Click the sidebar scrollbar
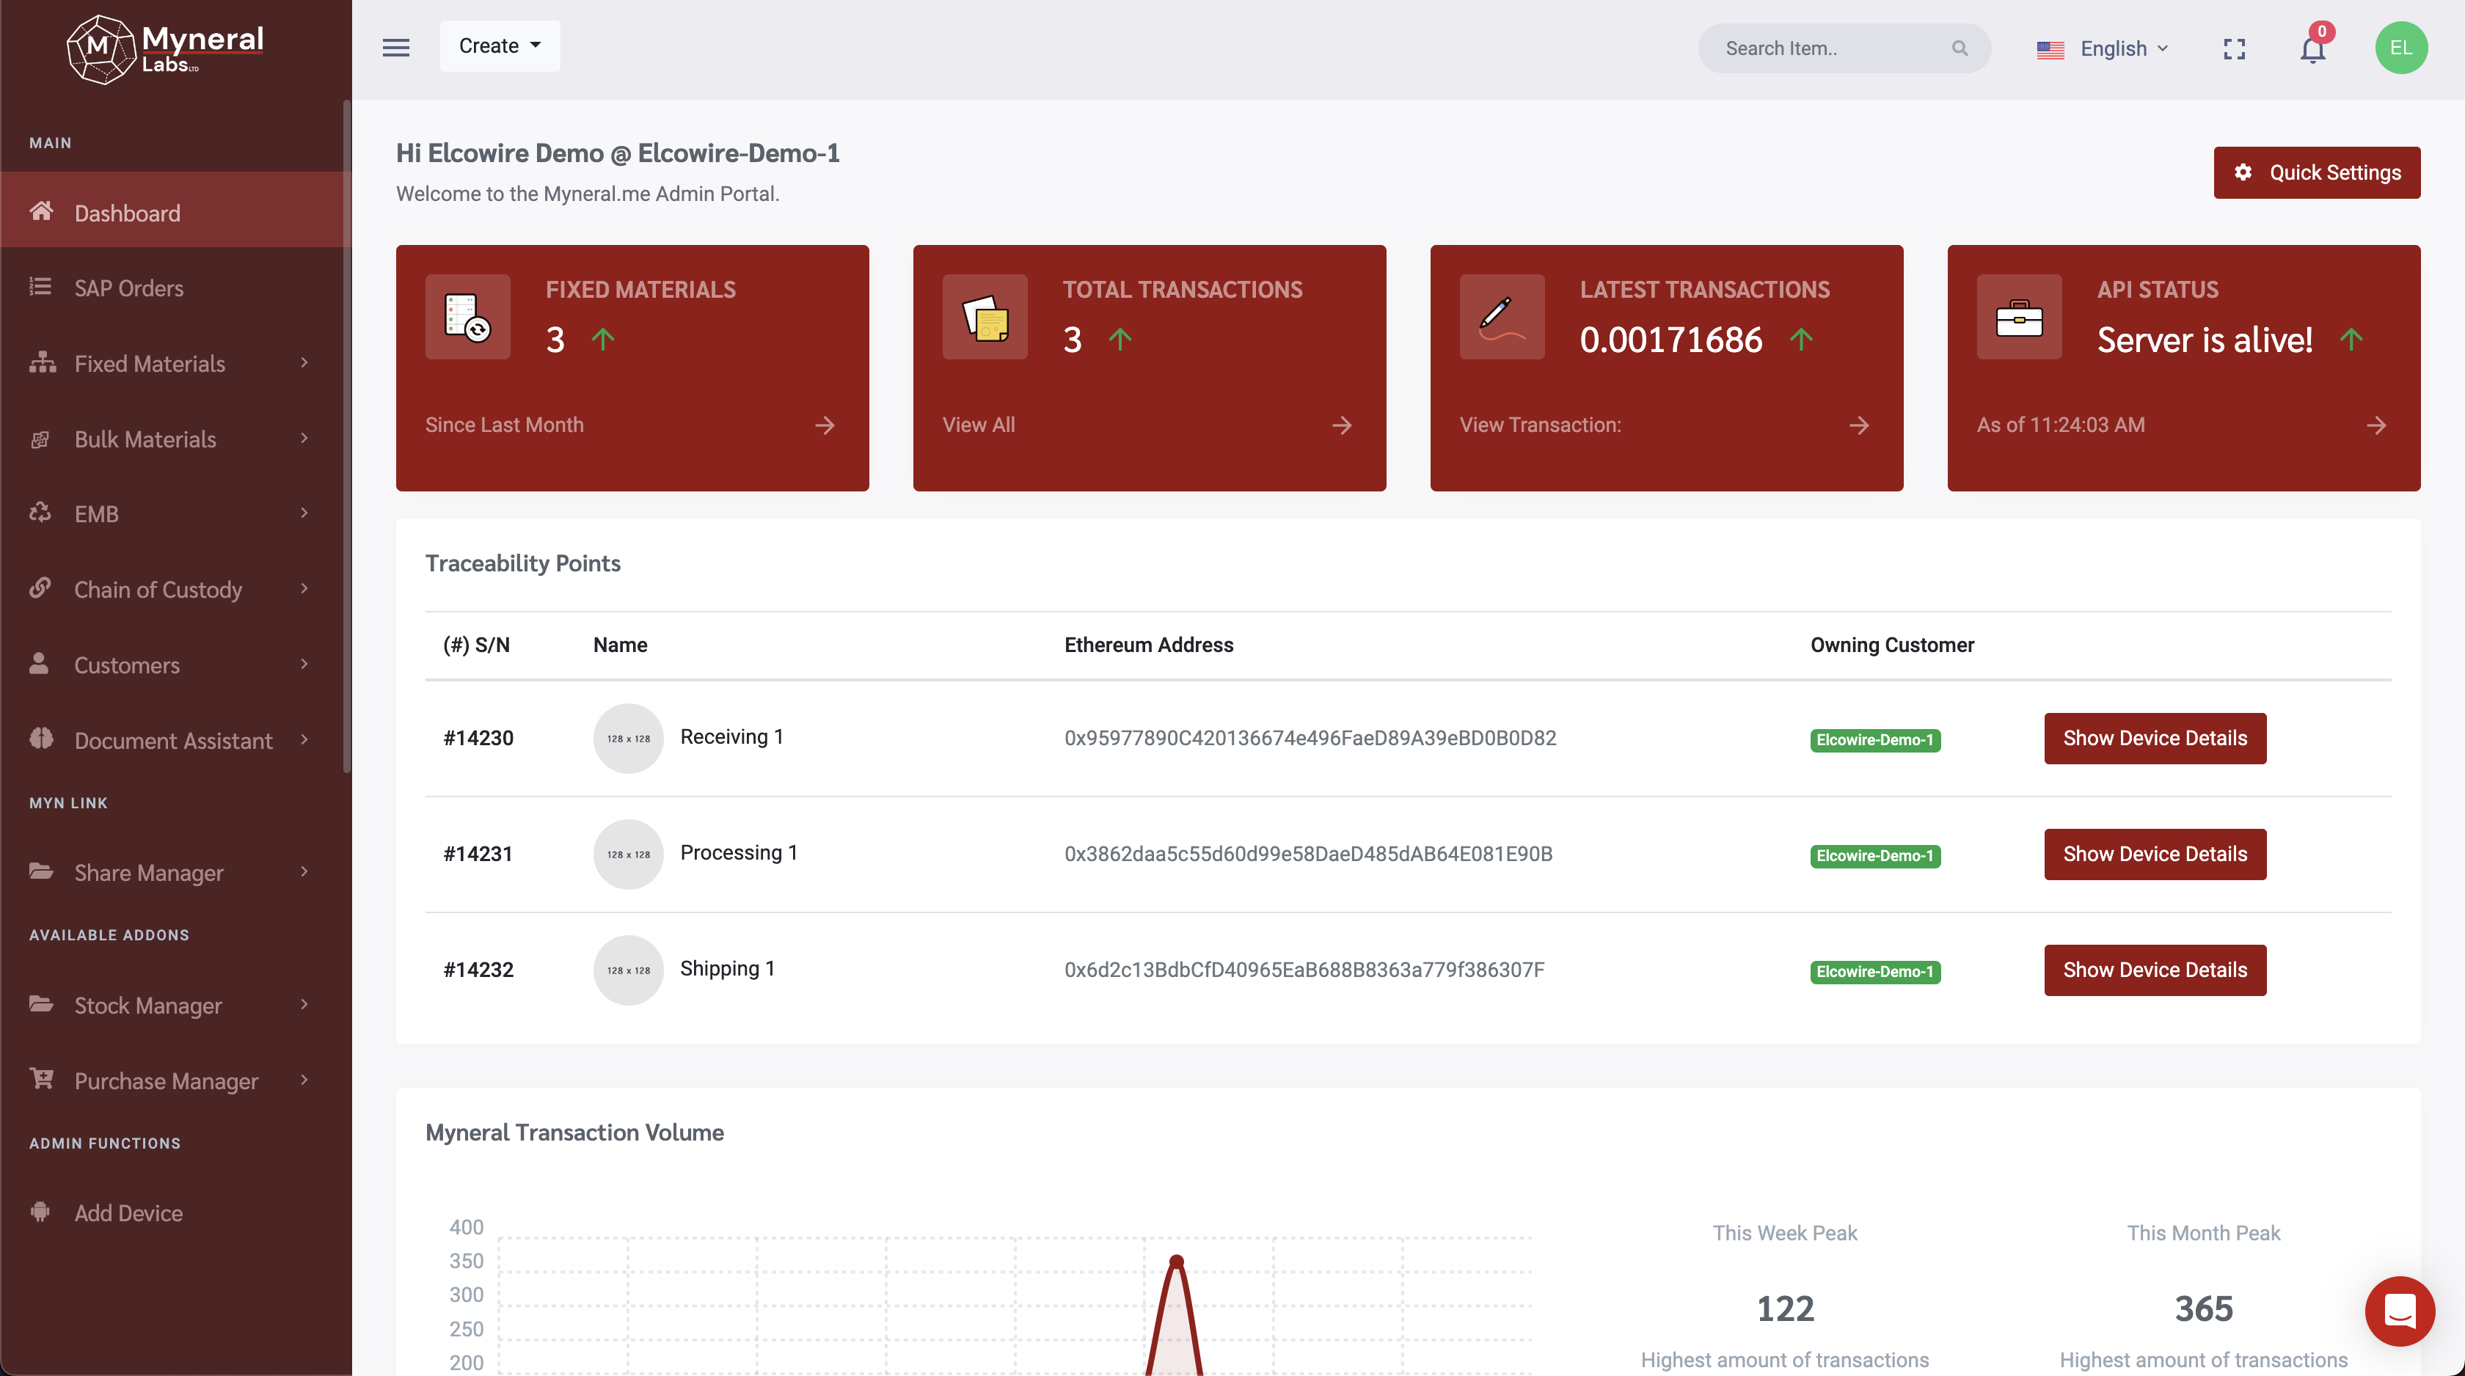Viewport: 2465px width, 1376px height. click(346, 436)
